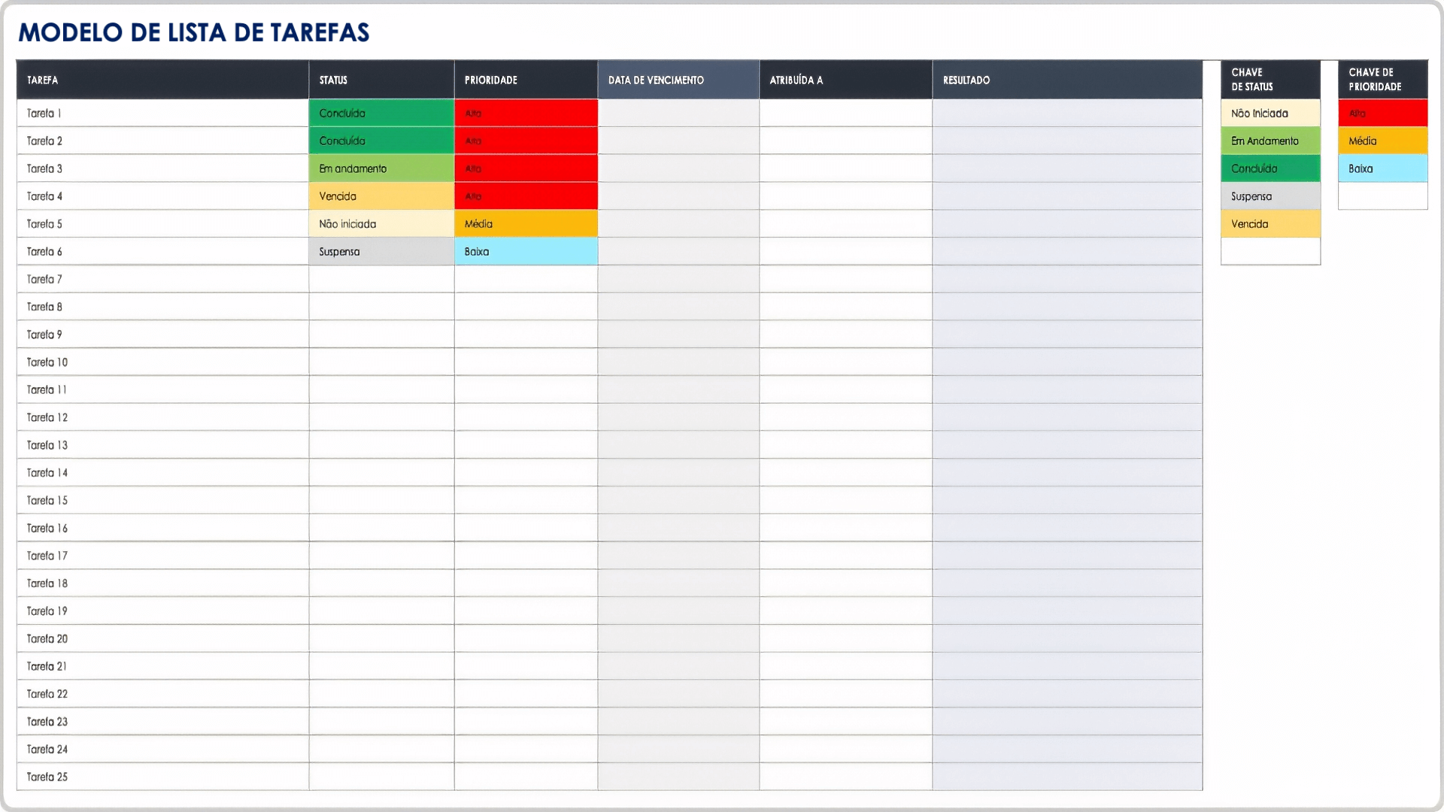Image resolution: width=1444 pixels, height=812 pixels.
Task: Select the Tarefa 20 cell
Action: pos(162,638)
